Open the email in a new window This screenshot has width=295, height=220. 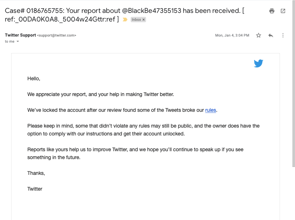[283, 11]
